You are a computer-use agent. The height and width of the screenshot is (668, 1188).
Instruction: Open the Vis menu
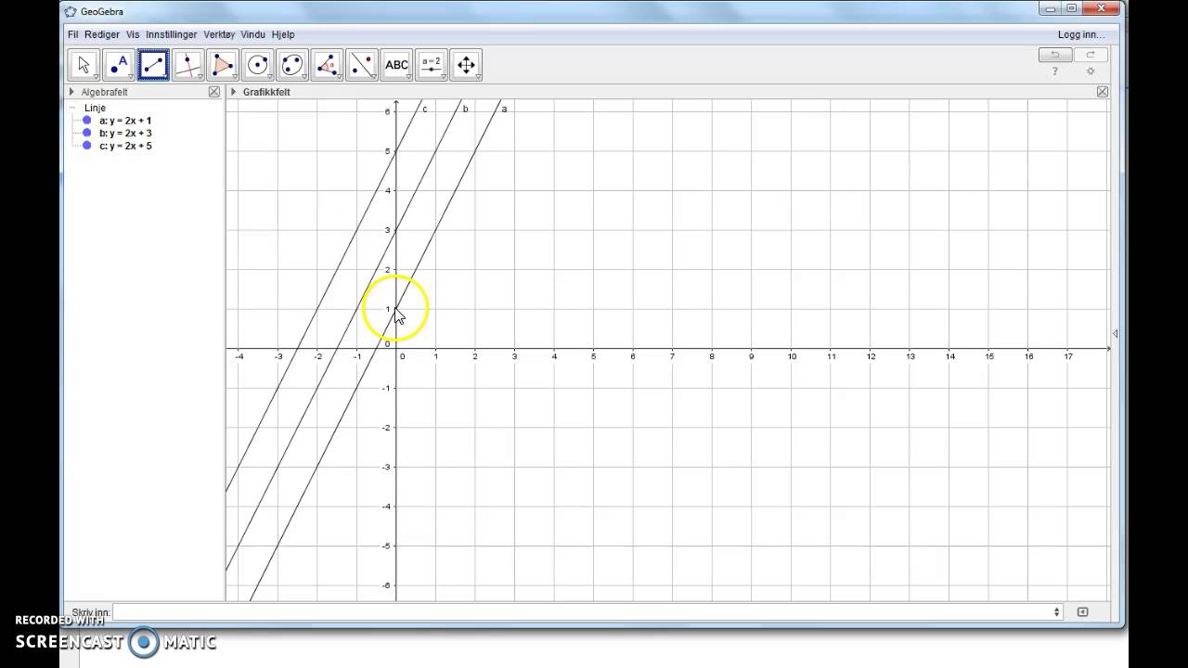click(133, 34)
